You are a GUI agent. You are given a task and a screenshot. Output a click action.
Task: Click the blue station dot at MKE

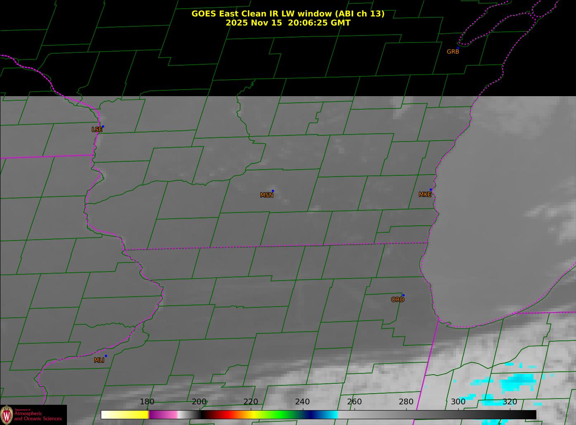(x=431, y=190)
